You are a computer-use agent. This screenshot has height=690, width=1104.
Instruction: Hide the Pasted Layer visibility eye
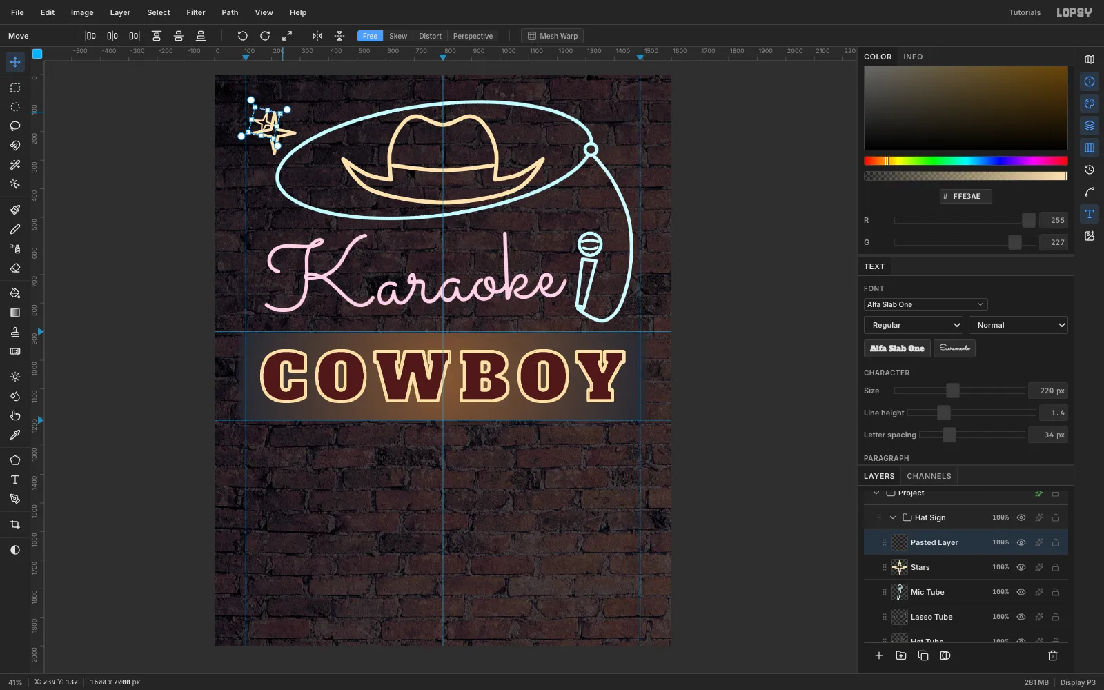(1021, 542)
